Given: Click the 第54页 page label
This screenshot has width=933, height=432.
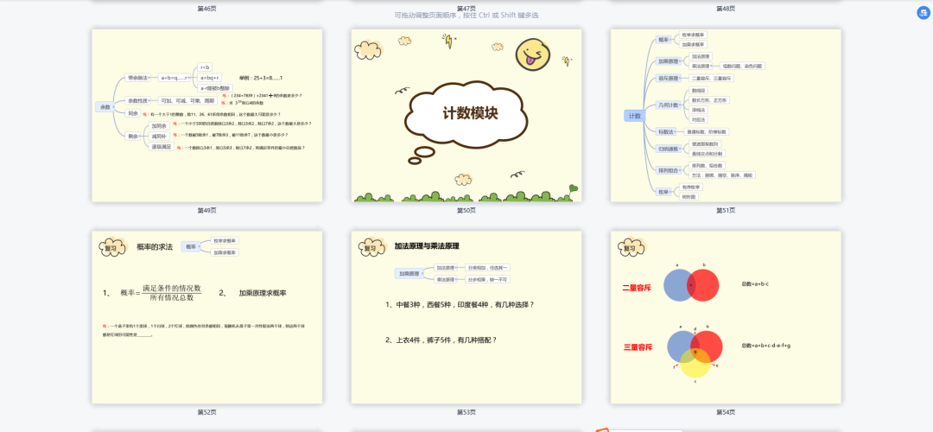Looking at the screenshot, I should coord(726,412).
